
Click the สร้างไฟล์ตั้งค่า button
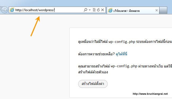pos(93,84)
